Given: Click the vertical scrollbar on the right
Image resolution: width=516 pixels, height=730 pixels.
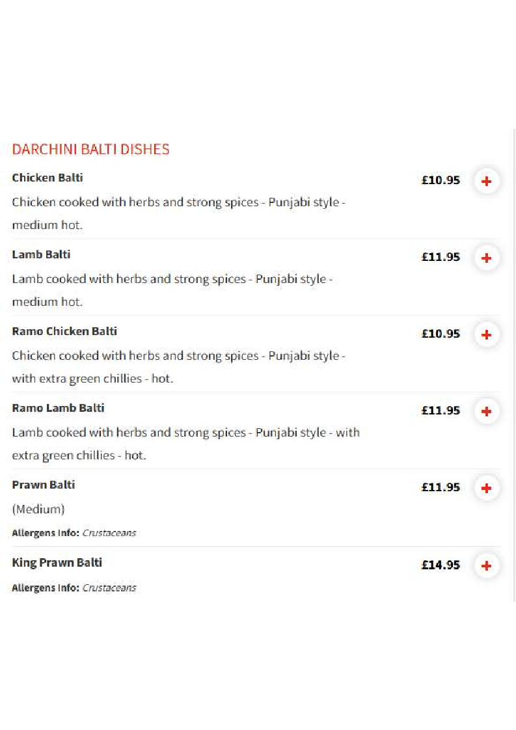Looking at the screenshot, I should click(x=514, y=366).
